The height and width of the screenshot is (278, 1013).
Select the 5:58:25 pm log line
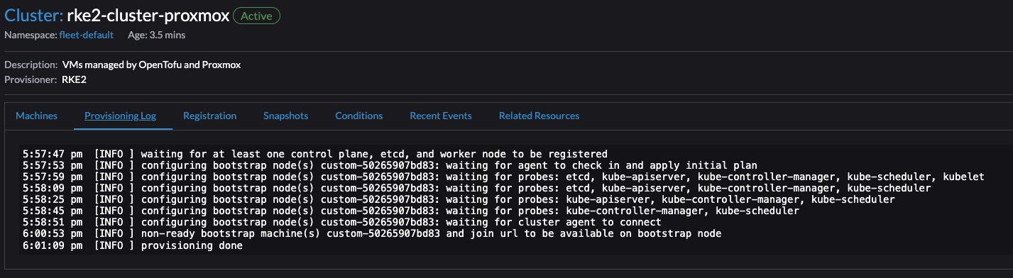(x=459, y=199)
